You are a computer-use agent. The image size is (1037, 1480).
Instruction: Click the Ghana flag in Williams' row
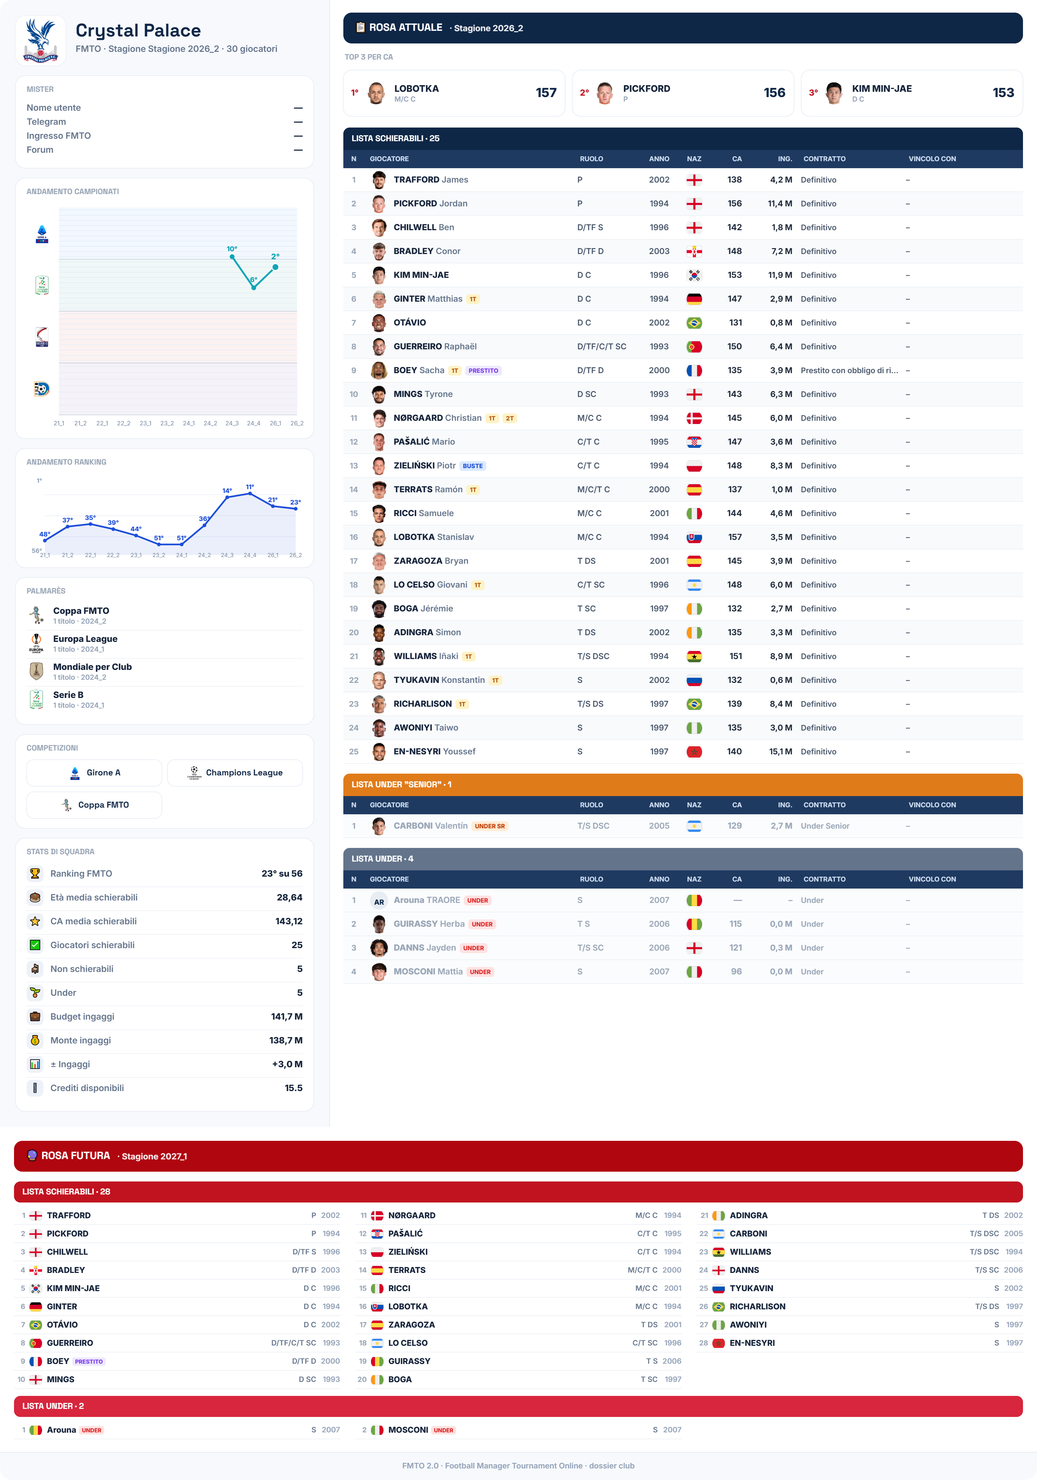coord(694,656)
